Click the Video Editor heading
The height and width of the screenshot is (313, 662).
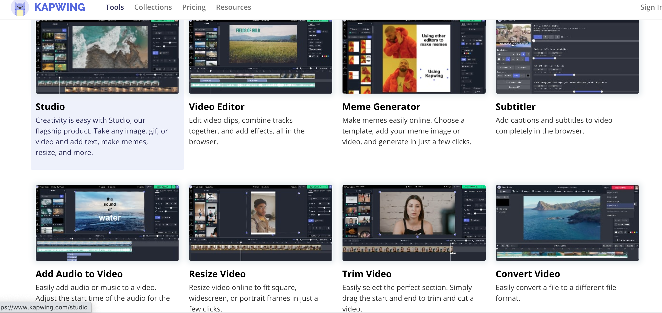(x=217, y=107)
